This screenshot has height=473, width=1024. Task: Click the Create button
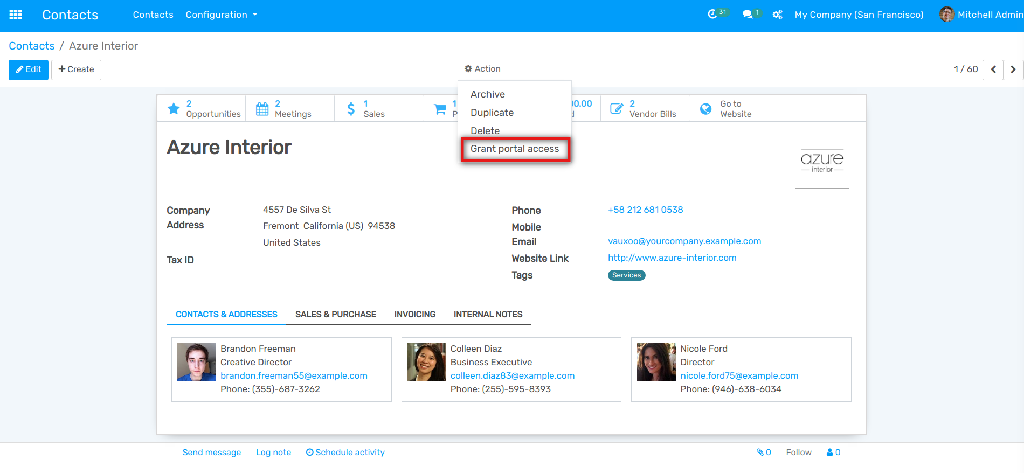pyautogui.click(x=76, y=69)
